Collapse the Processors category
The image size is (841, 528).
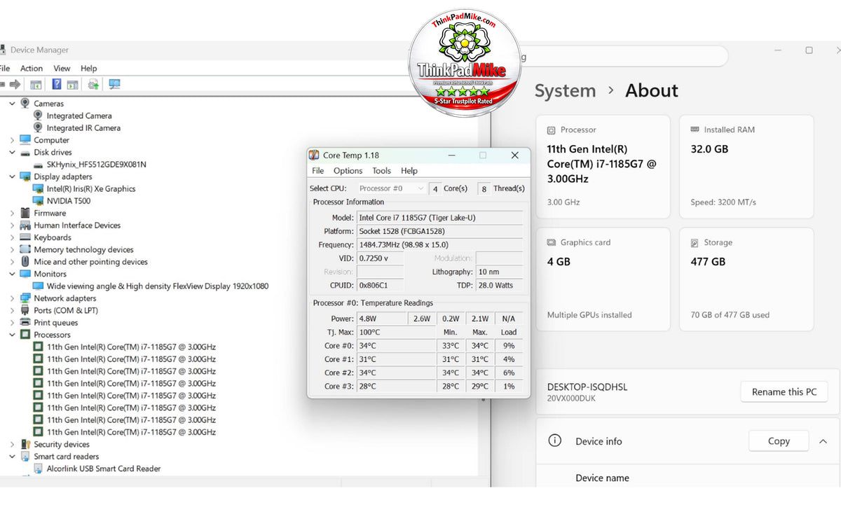pos(12,335)
